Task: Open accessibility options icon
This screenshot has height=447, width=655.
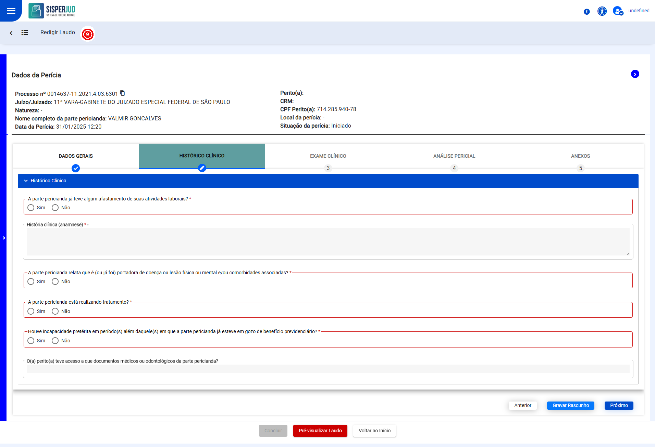Action: click(x=602, y=11)
